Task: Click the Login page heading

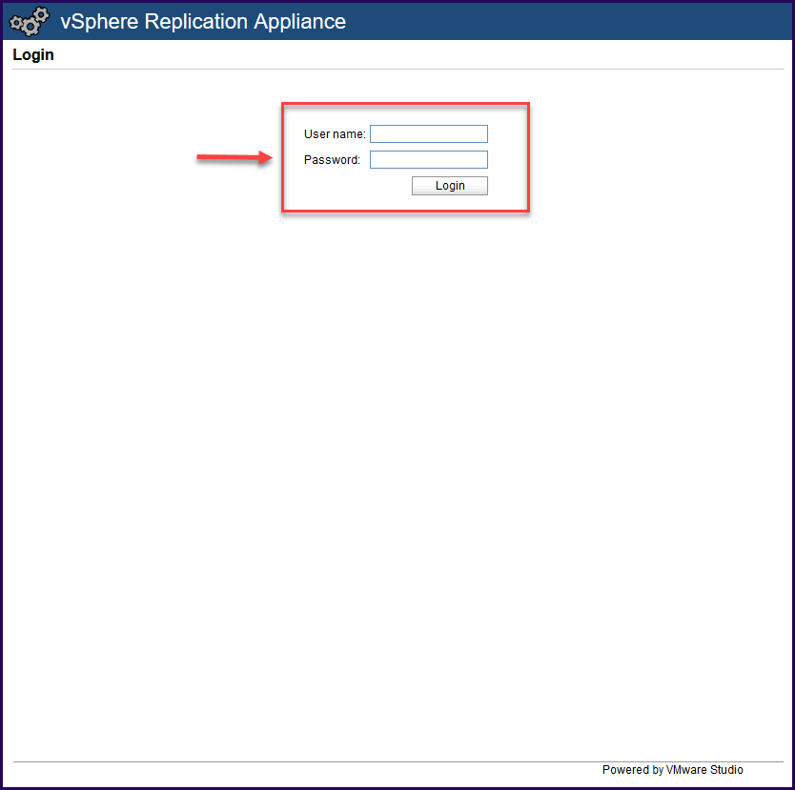Action: pyautogui.click(x=33, y=54)
